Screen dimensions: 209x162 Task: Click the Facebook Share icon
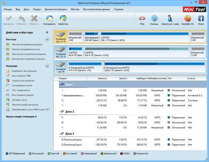(x=201, y=18)
